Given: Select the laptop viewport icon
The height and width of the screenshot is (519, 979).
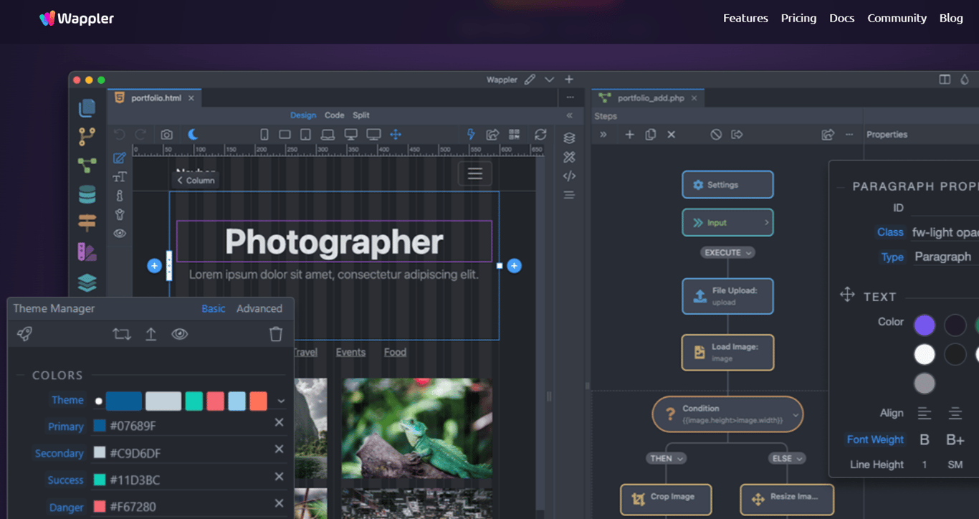Looking at the screenshot, I should pyautogui.click(x=328, y=134).
